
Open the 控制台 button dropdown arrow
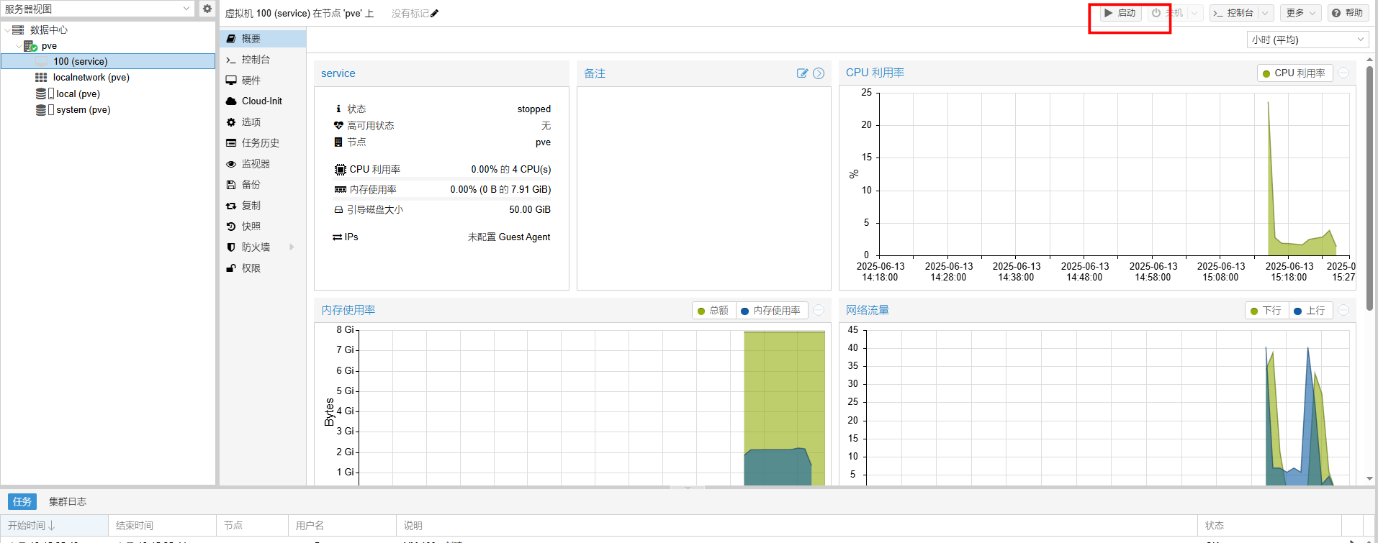pyautogui.click(x=1265, y=13)
